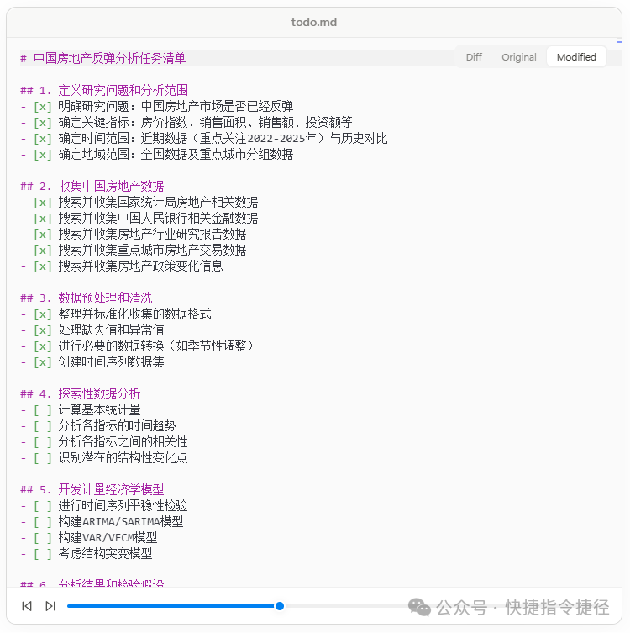Click the filled blue portion of progress bar
630x633 pixels.
point(171,606)
